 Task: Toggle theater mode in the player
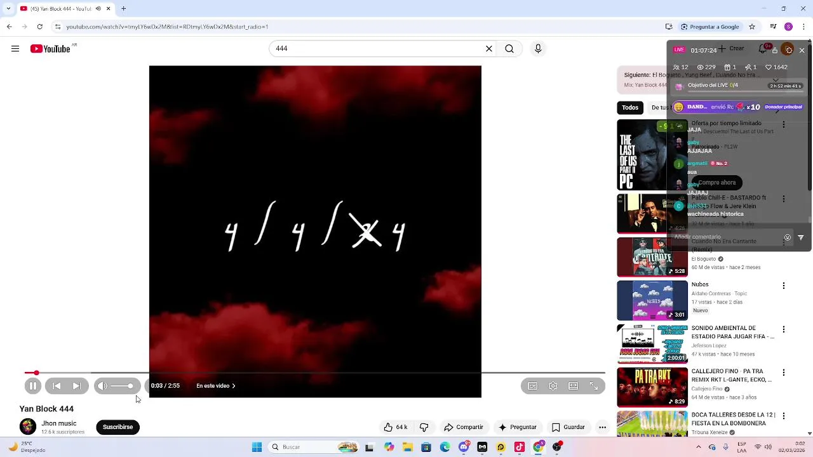coord(574,386)
